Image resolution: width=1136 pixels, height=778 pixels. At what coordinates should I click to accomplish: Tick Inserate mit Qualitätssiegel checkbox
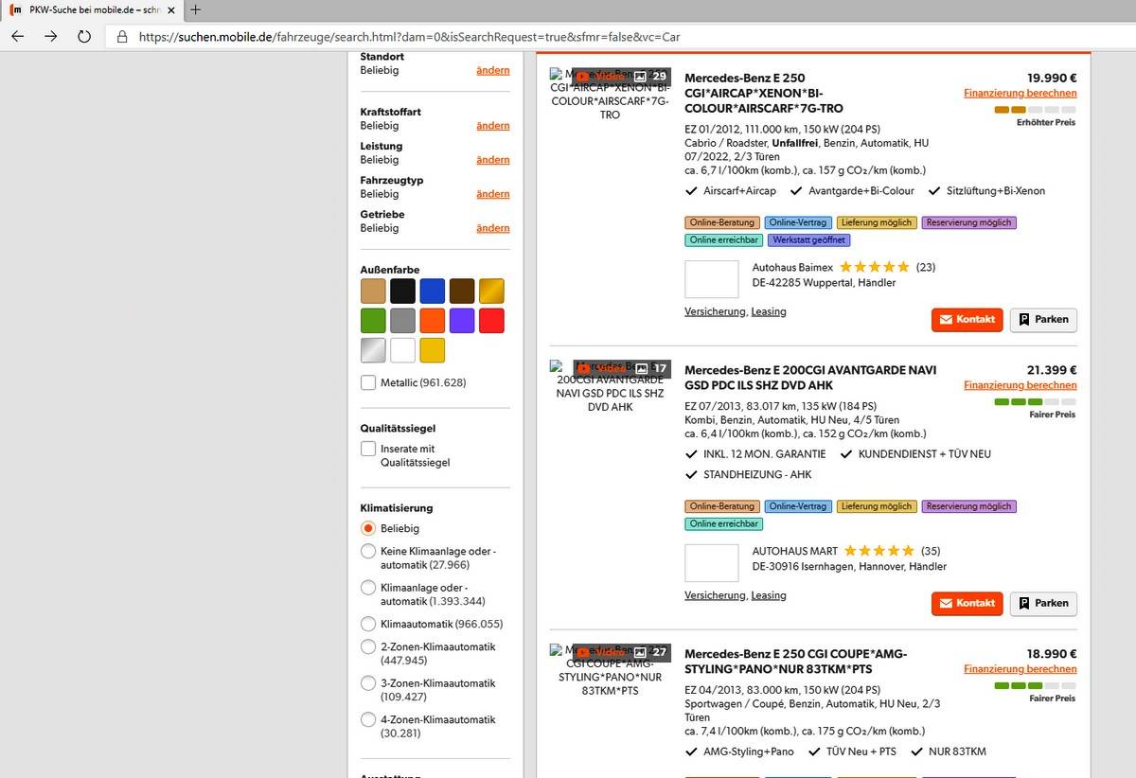368,449
